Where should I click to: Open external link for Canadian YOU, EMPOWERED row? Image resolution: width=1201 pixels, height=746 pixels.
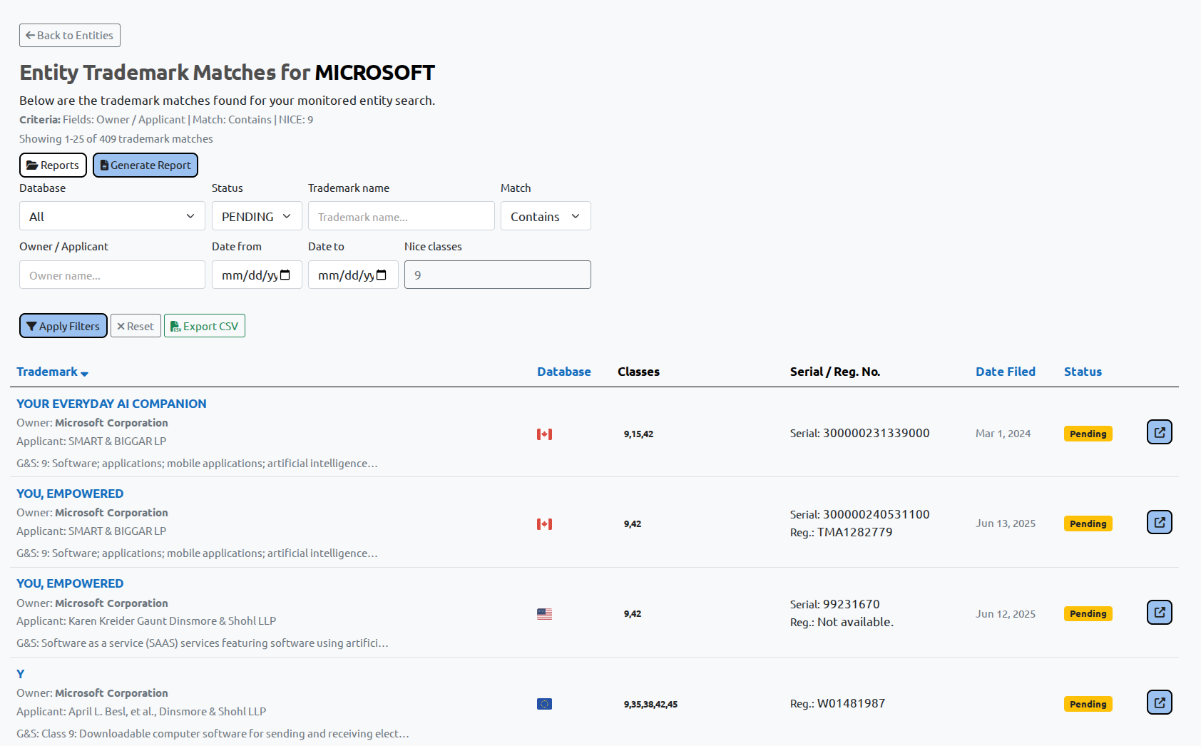pyautogui.click(x=1159, y=522)
